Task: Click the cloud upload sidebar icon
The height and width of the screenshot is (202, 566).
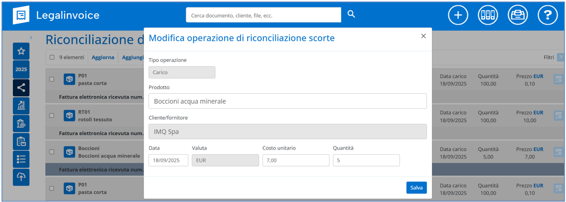Action: 21,177
